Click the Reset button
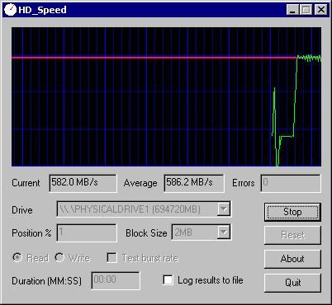 tap(292, 235)
